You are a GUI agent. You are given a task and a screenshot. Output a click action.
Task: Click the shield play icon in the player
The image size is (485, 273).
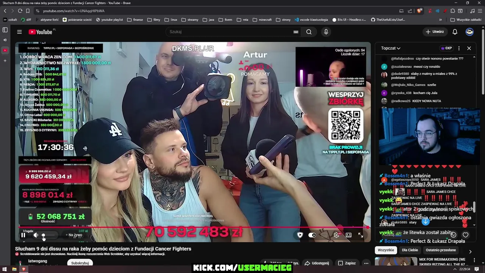(x=300, y=235)
